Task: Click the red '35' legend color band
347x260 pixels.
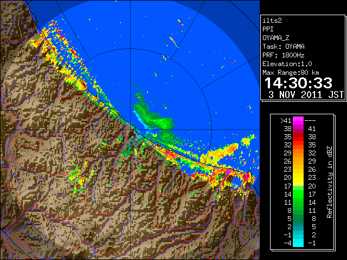Action: click(x=298, y=137)
